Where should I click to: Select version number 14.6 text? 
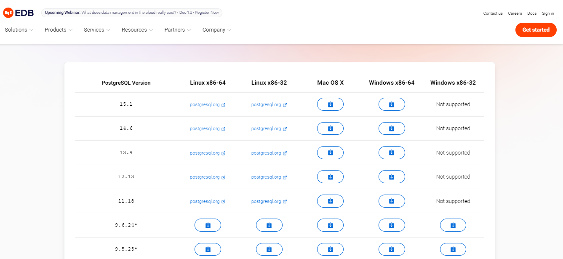[x=126, y=128]
